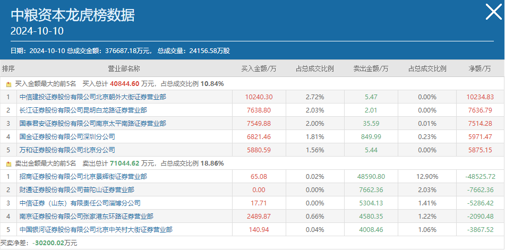Click the 中粮资本龙虎榜数据 title
The height and width of the screenshot is (250, 505).
click(x=73, y=15)
